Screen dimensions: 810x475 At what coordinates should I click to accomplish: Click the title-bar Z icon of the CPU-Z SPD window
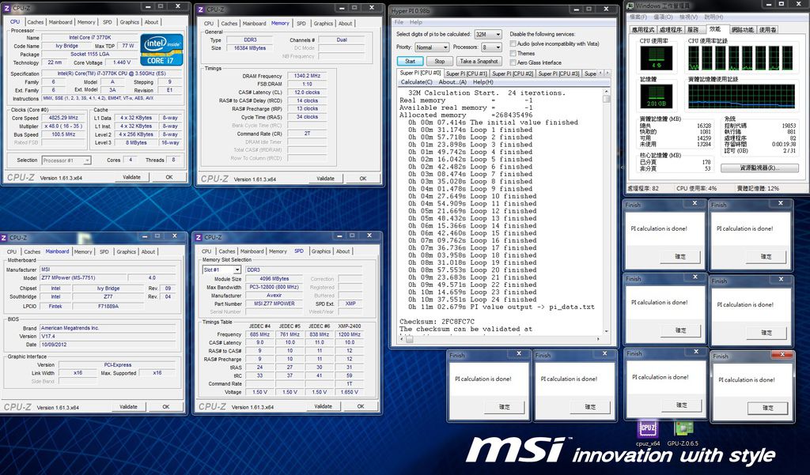[198, 237]
